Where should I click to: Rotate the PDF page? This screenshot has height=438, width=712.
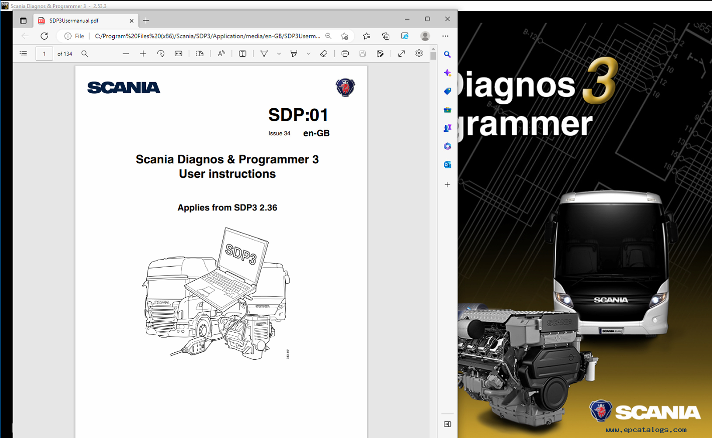tap(161, 54)
